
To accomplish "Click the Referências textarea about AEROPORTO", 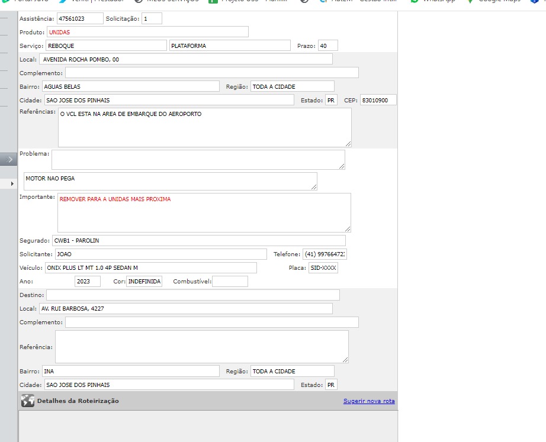I will click(205, 127).
